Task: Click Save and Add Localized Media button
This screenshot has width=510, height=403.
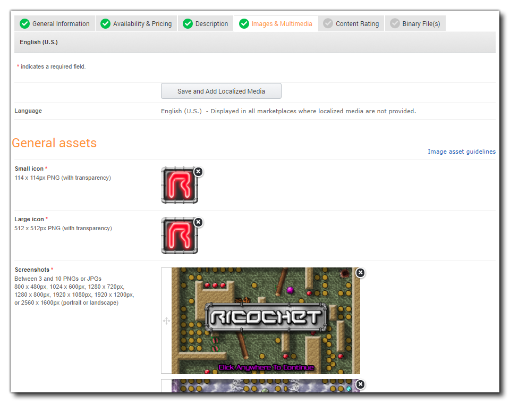Action: (x=221, y=91)
